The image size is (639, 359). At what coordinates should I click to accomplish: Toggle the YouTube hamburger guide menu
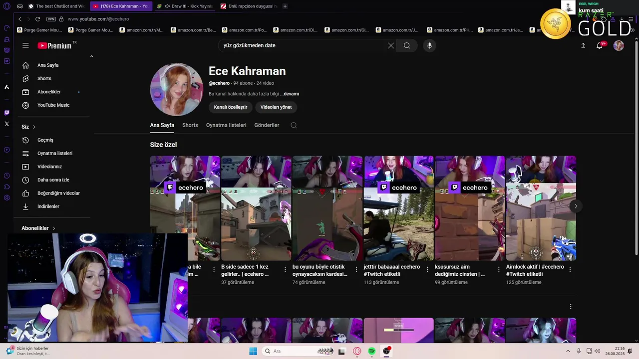(25, 45)
